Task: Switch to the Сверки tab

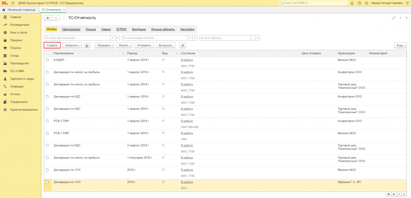Action: tap(106, 29)
